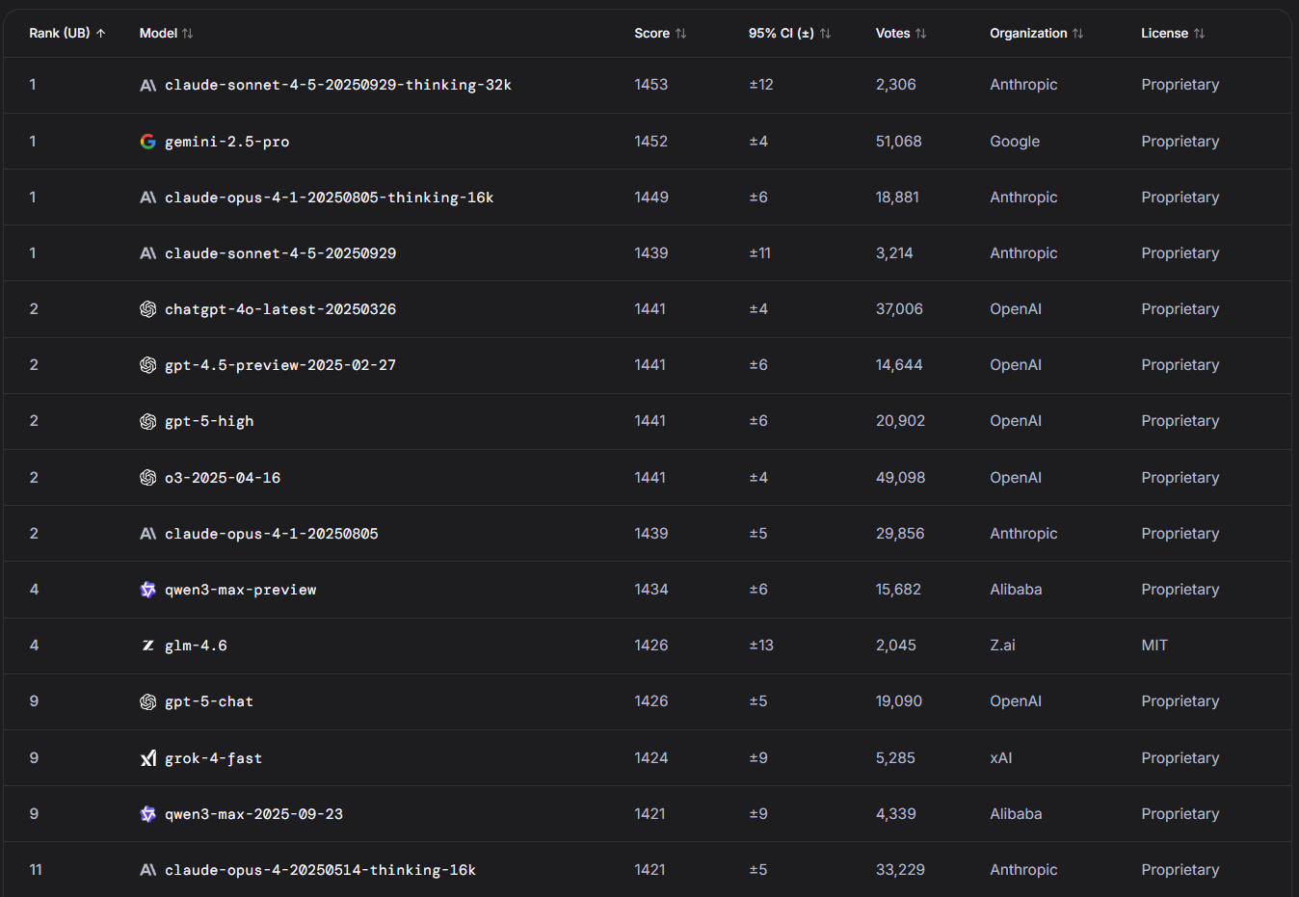Open the o3-2025-04-16 model entry

(x=223, y=478)
